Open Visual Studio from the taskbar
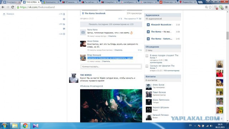Screen dimensions: 229x129 [35, 126]
